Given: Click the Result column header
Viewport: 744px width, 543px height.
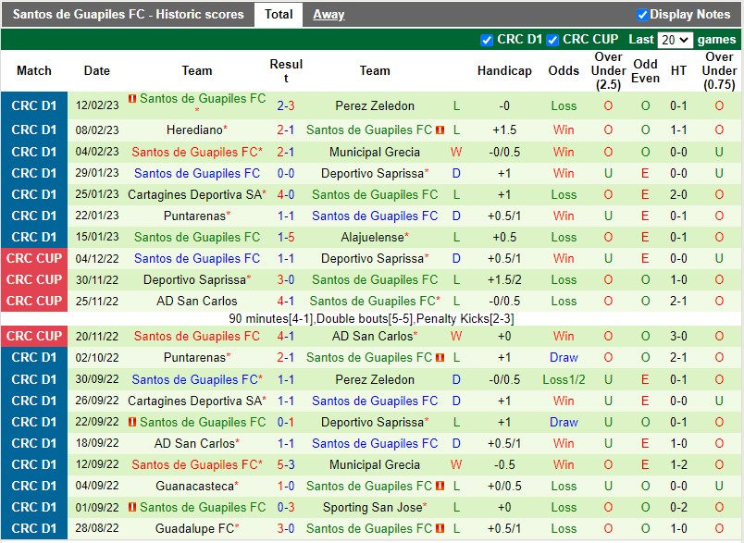Looking at the screenshot, I should [286, 70].
